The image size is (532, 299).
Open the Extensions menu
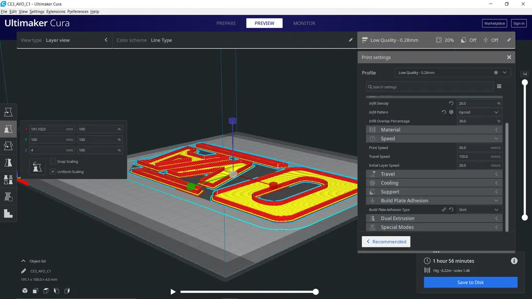coord(56,11)
